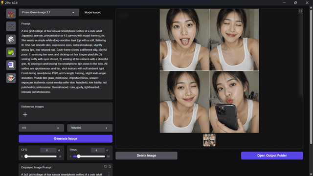This screenshot has width=313, height=176.
Task: Adjust the Steps slider
Action: 89,156
